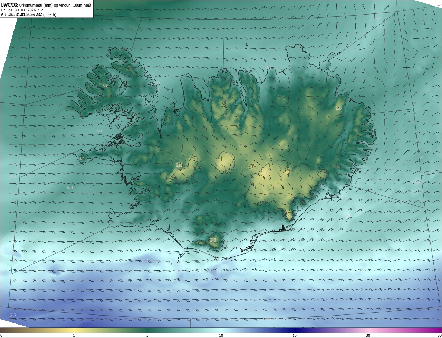This screenshot has height=338, width=442.
Task: Click the 50 tick on the color bar
Action: [x=439, y=335]
